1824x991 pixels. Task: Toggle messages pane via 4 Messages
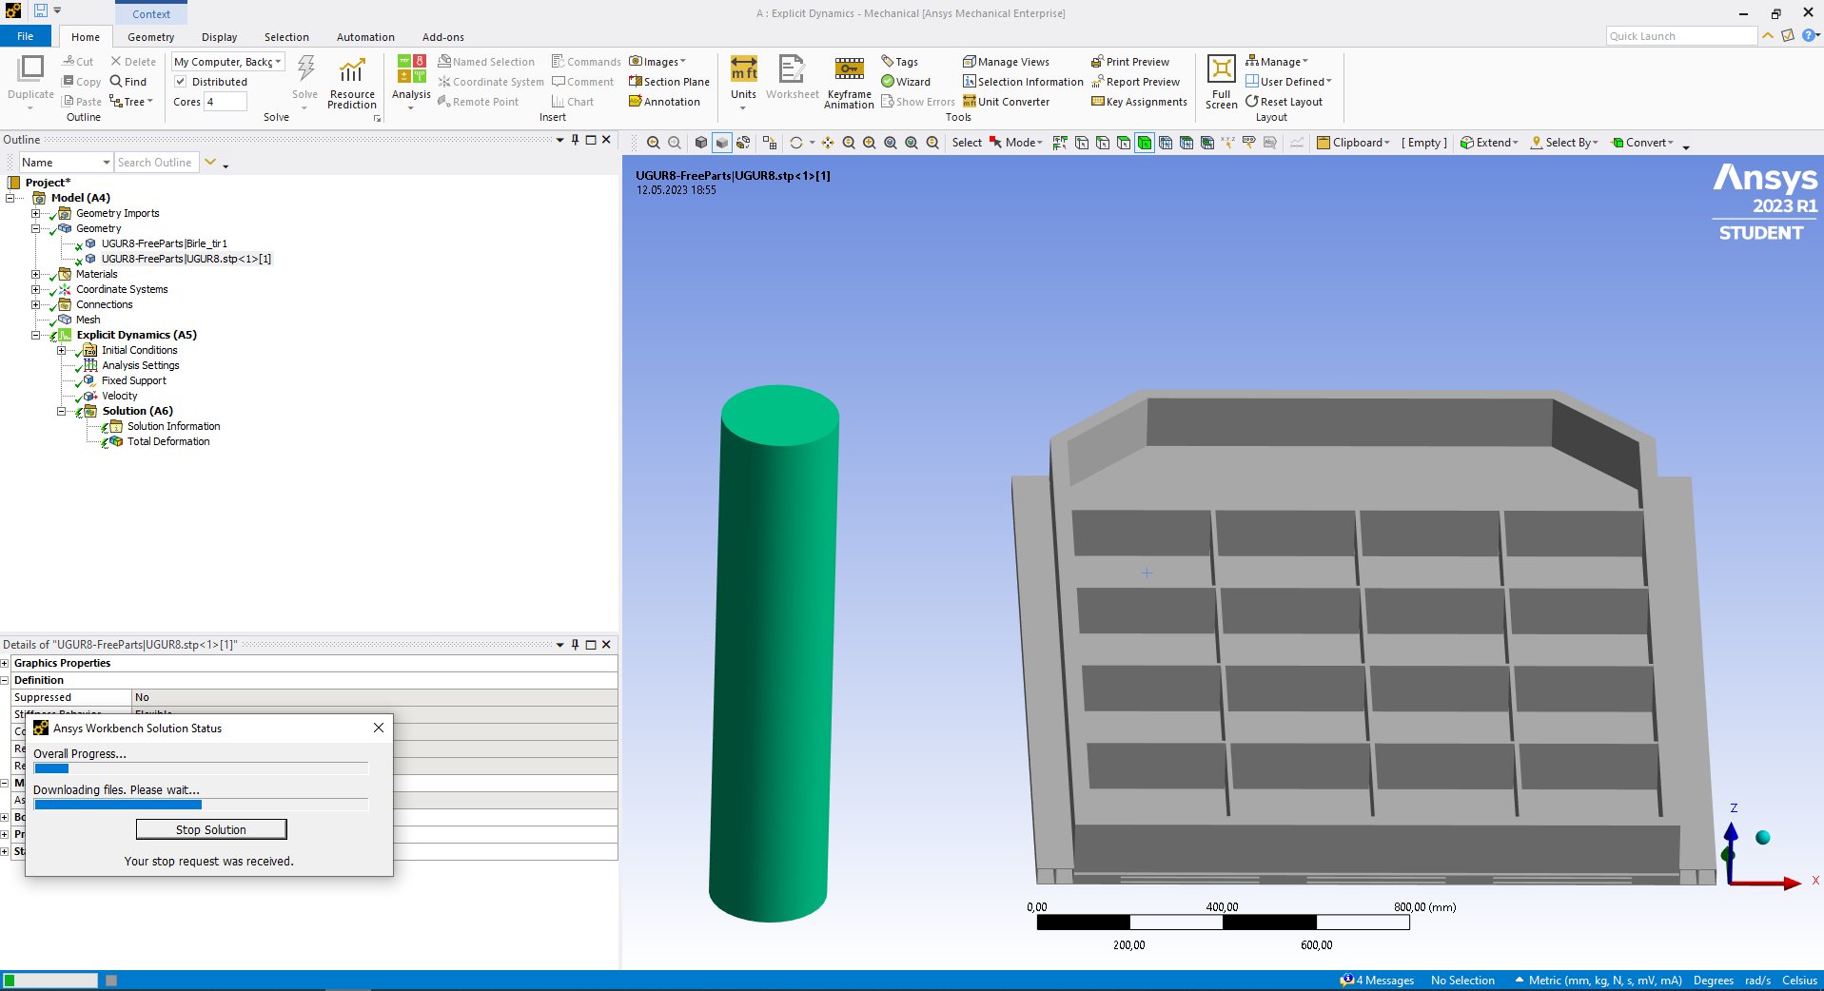pos(1377,981)
